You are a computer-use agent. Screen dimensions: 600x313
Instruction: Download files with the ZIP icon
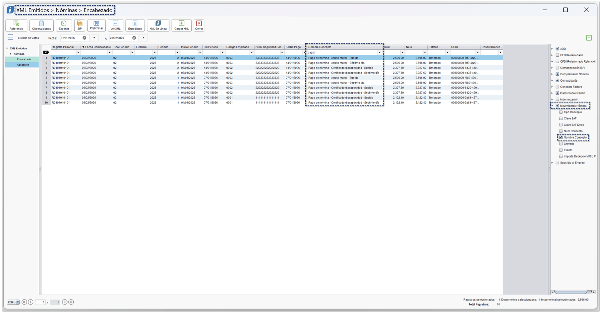coord(80,25)
